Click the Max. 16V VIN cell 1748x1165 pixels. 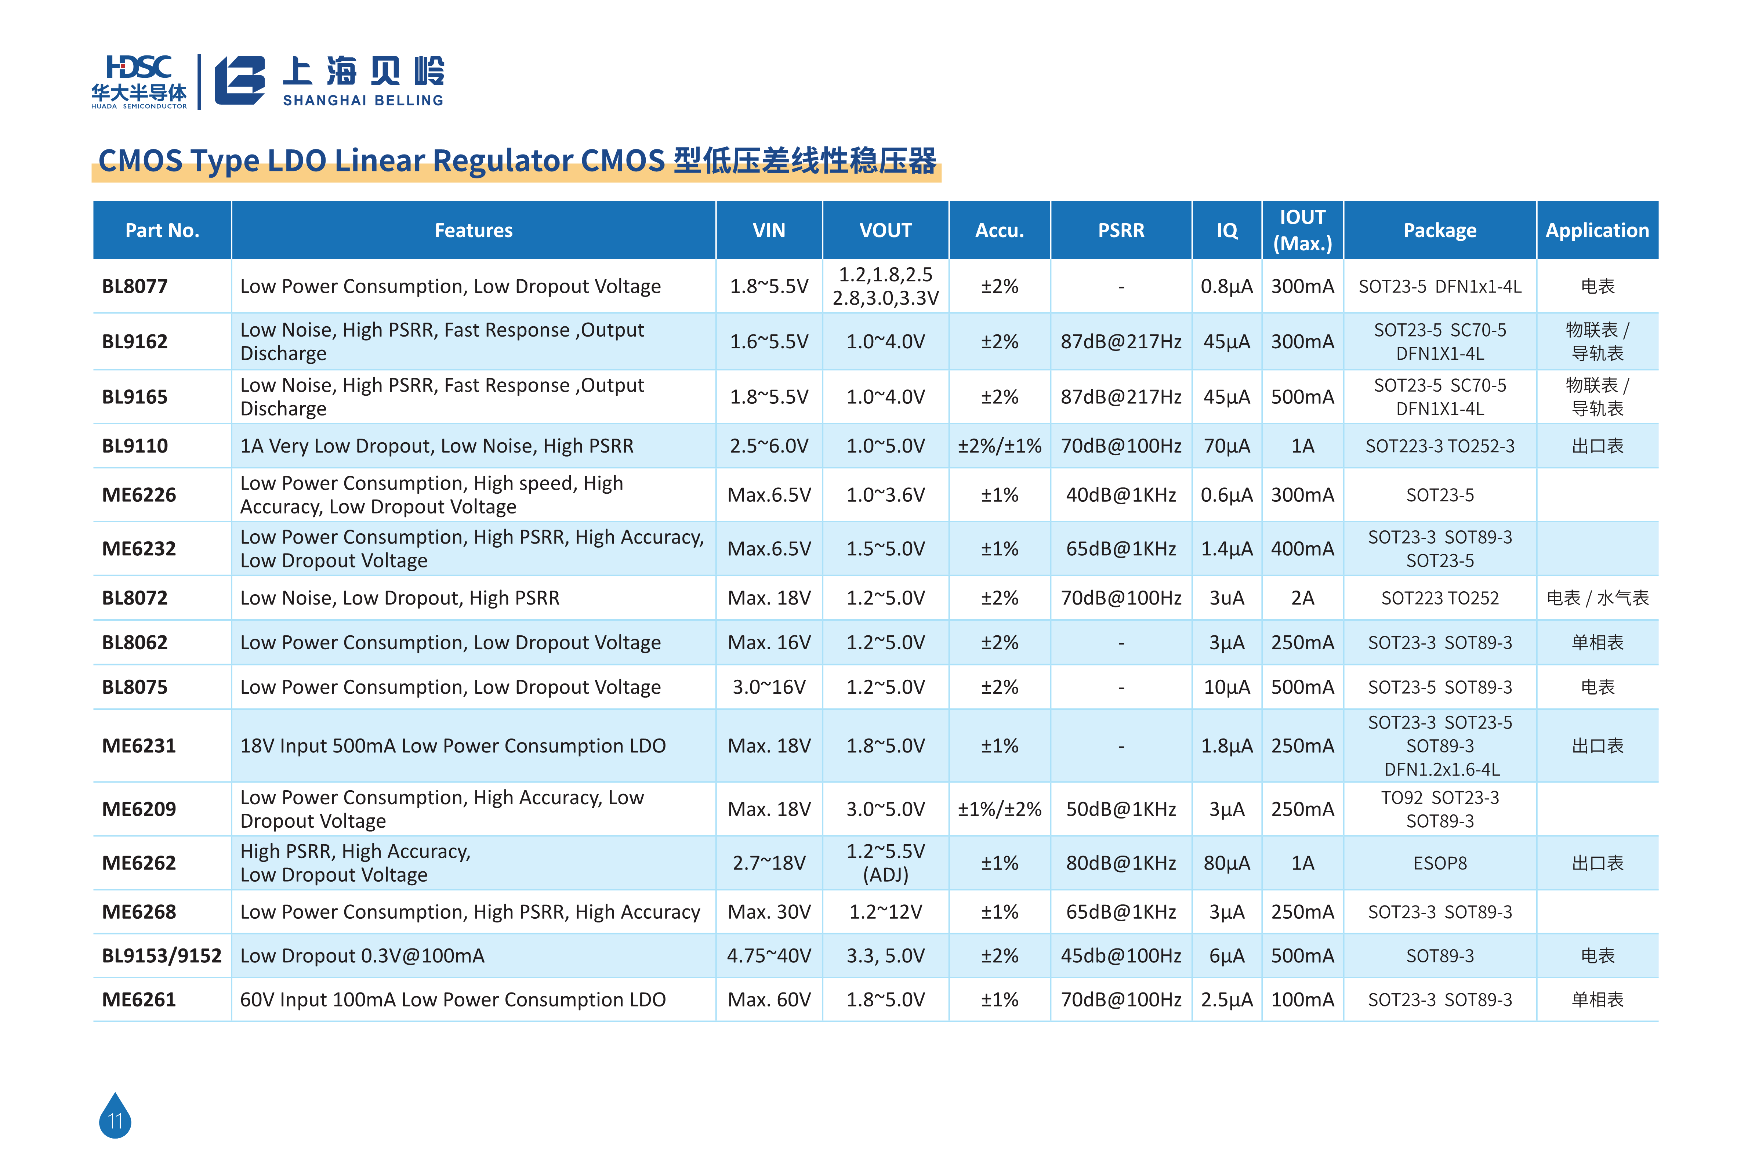coord(769,642)
